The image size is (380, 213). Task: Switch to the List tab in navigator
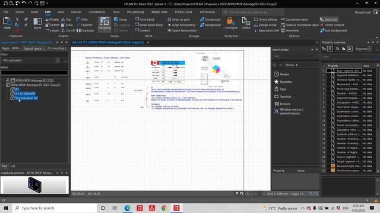coord(12,166)
